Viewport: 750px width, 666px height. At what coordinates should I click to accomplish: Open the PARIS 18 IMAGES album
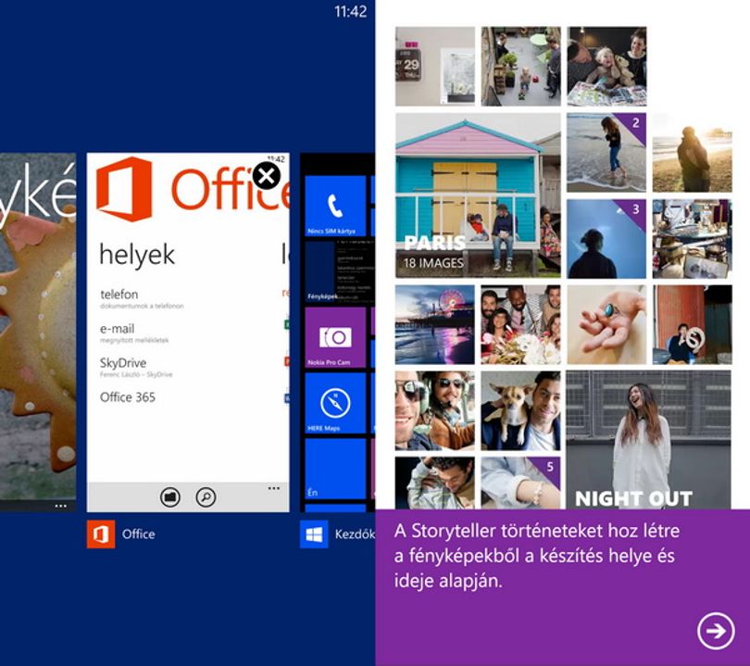pos(478,195)
